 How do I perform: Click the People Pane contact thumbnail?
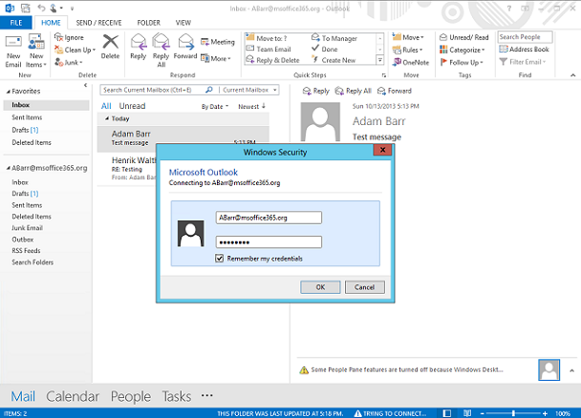pyautogui.click(x=549, y=369)
